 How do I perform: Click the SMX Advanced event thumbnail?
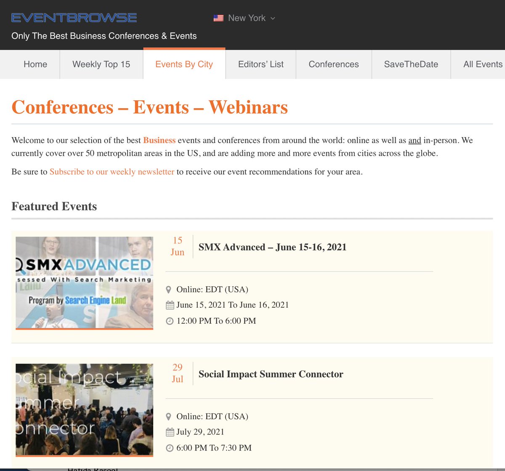[84, 282]
